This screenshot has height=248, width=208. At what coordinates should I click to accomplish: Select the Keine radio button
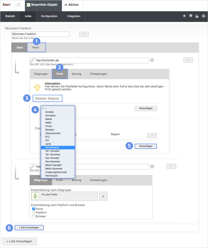(33, 209)
